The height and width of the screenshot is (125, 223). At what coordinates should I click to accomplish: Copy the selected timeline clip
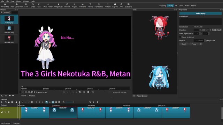pos(9,102)
